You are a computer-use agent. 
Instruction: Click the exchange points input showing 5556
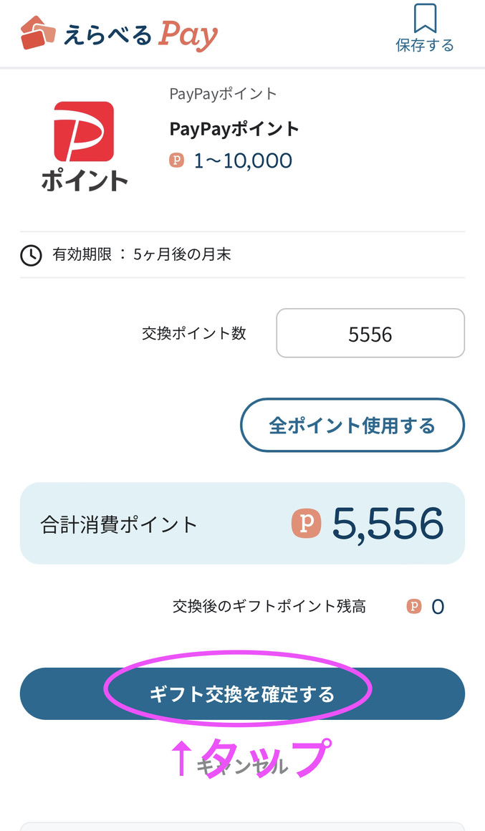tap(370, 332)
